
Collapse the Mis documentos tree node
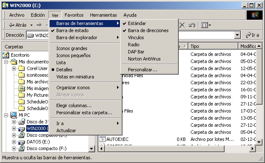pyautogui.click(x=6, y=62)
